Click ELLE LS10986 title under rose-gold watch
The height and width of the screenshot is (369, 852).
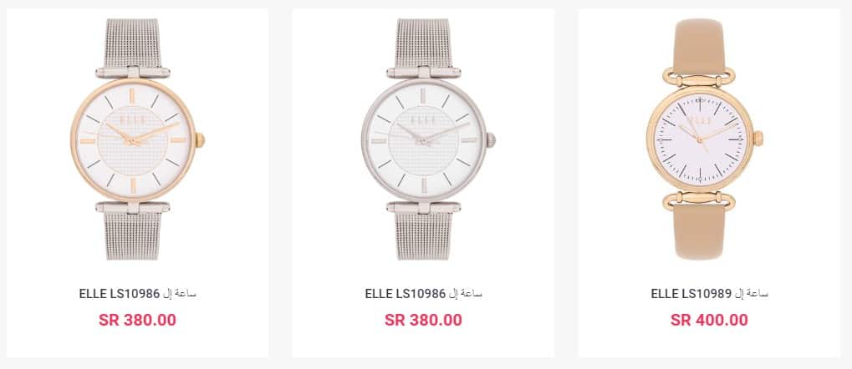pos(137,294)
